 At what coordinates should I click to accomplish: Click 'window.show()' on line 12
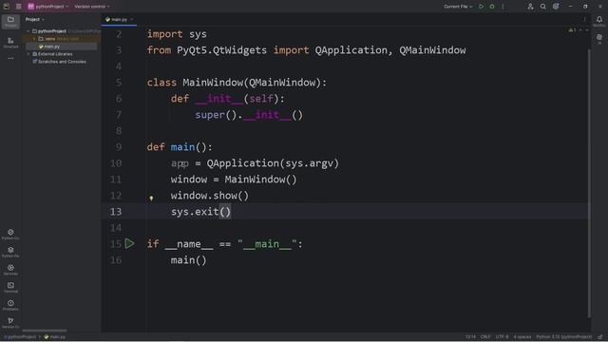pyautogui.click(x=210, y=196)
